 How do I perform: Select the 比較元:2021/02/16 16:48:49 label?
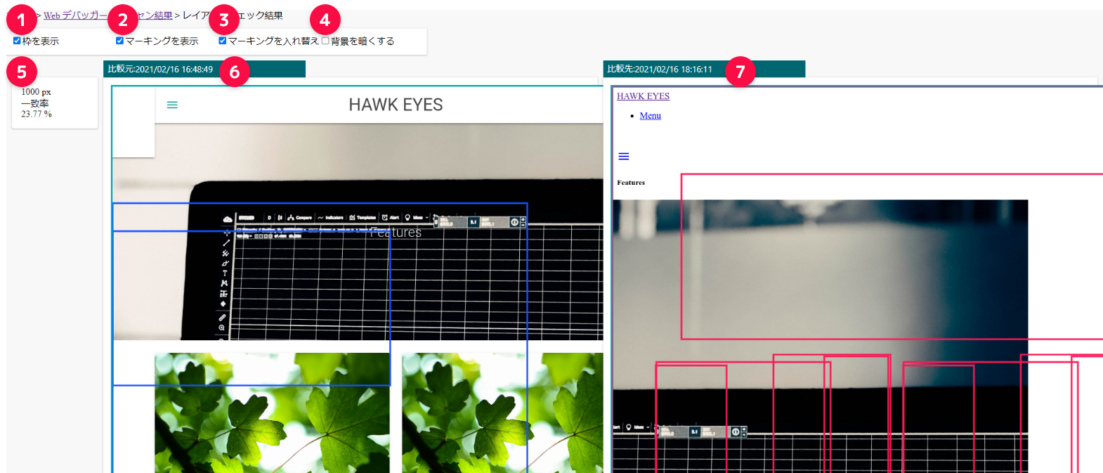[160, 69]
